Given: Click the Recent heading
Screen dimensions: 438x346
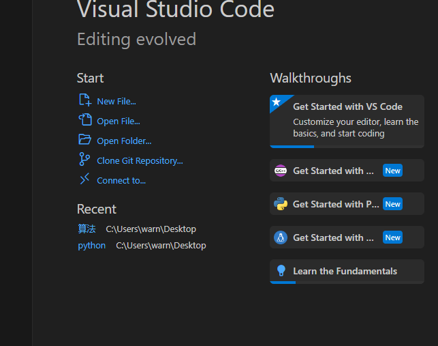Looking at the screenshot, I should tap(97, 209).
